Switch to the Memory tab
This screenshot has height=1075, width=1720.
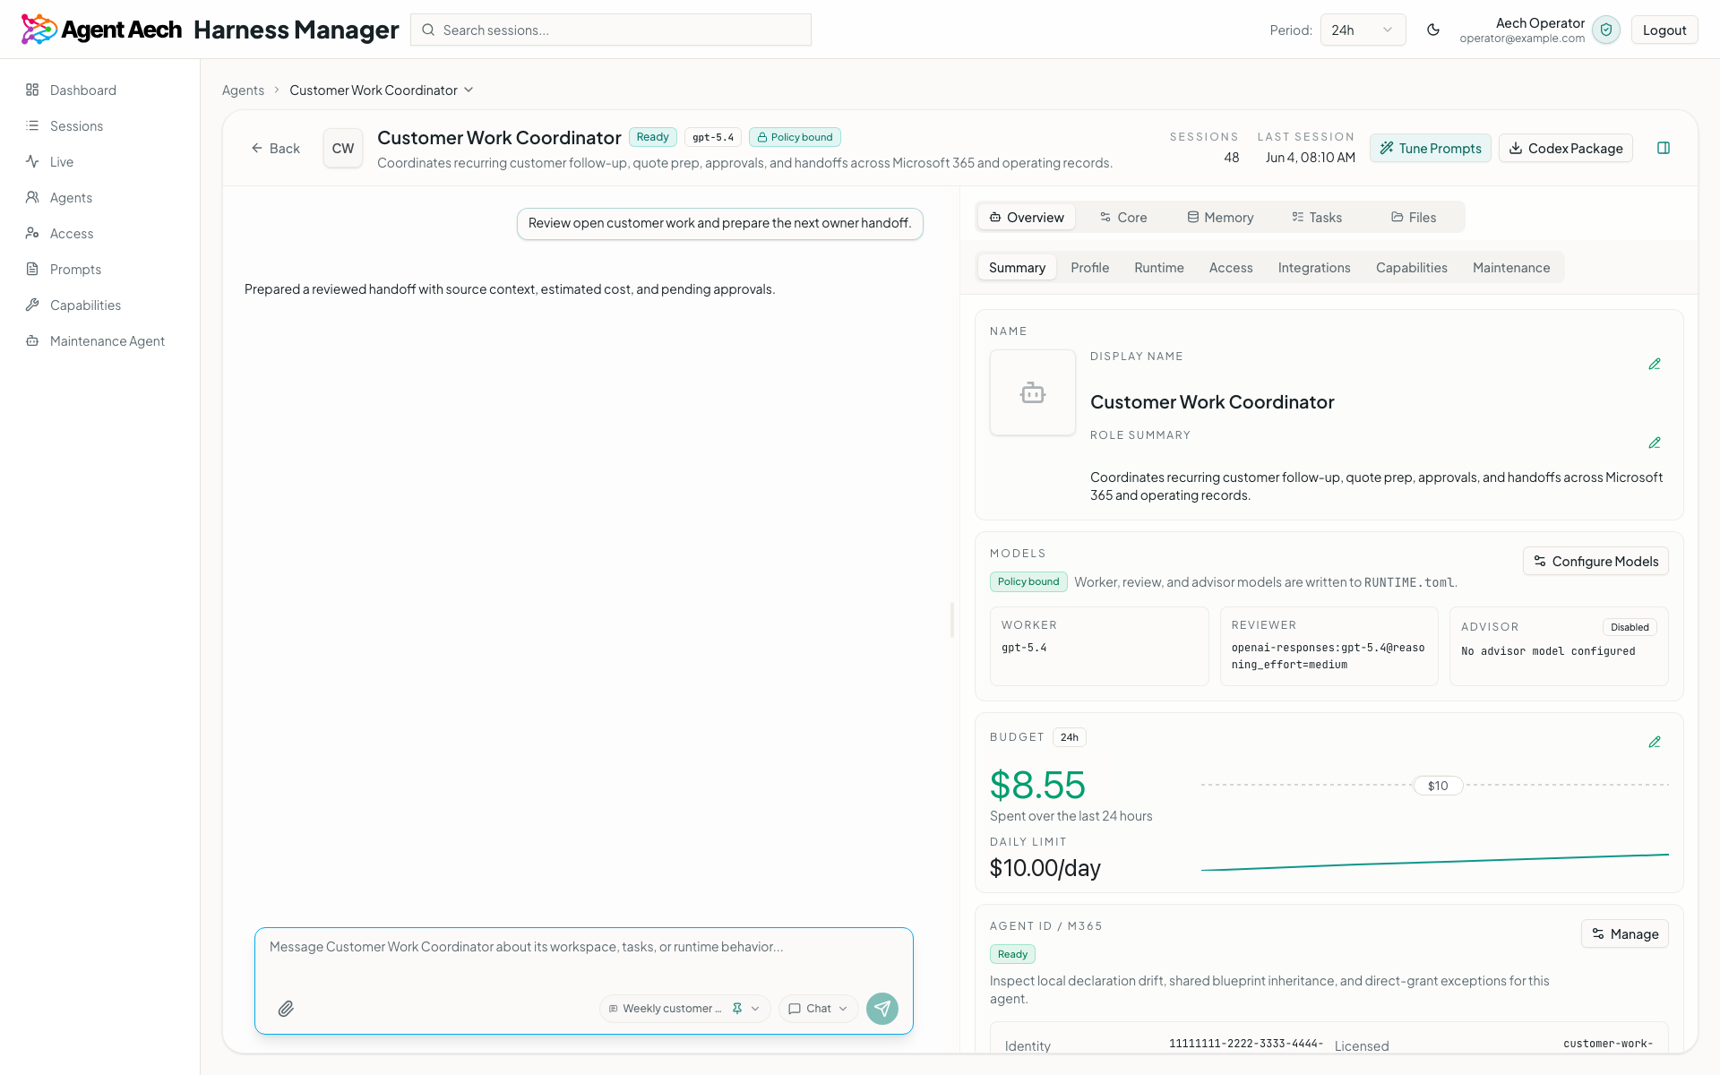pyautogui.click(x=1220, y=217)
